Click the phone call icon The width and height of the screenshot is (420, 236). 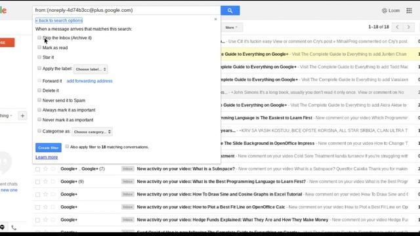[14, 227]
